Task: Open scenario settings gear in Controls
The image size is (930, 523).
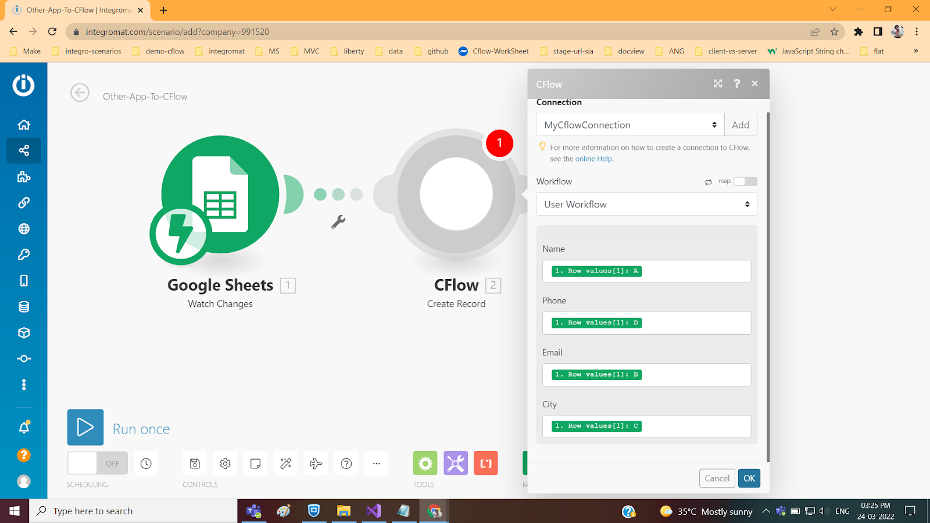Action: [225, 463]
